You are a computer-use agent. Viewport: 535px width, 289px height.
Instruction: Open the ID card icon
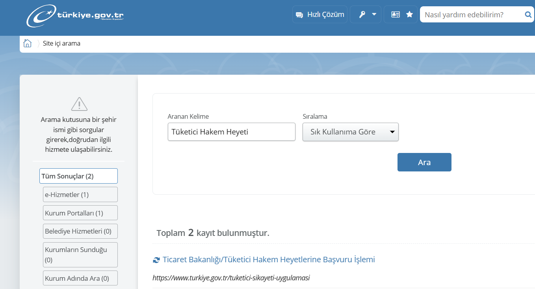(395, 15)
